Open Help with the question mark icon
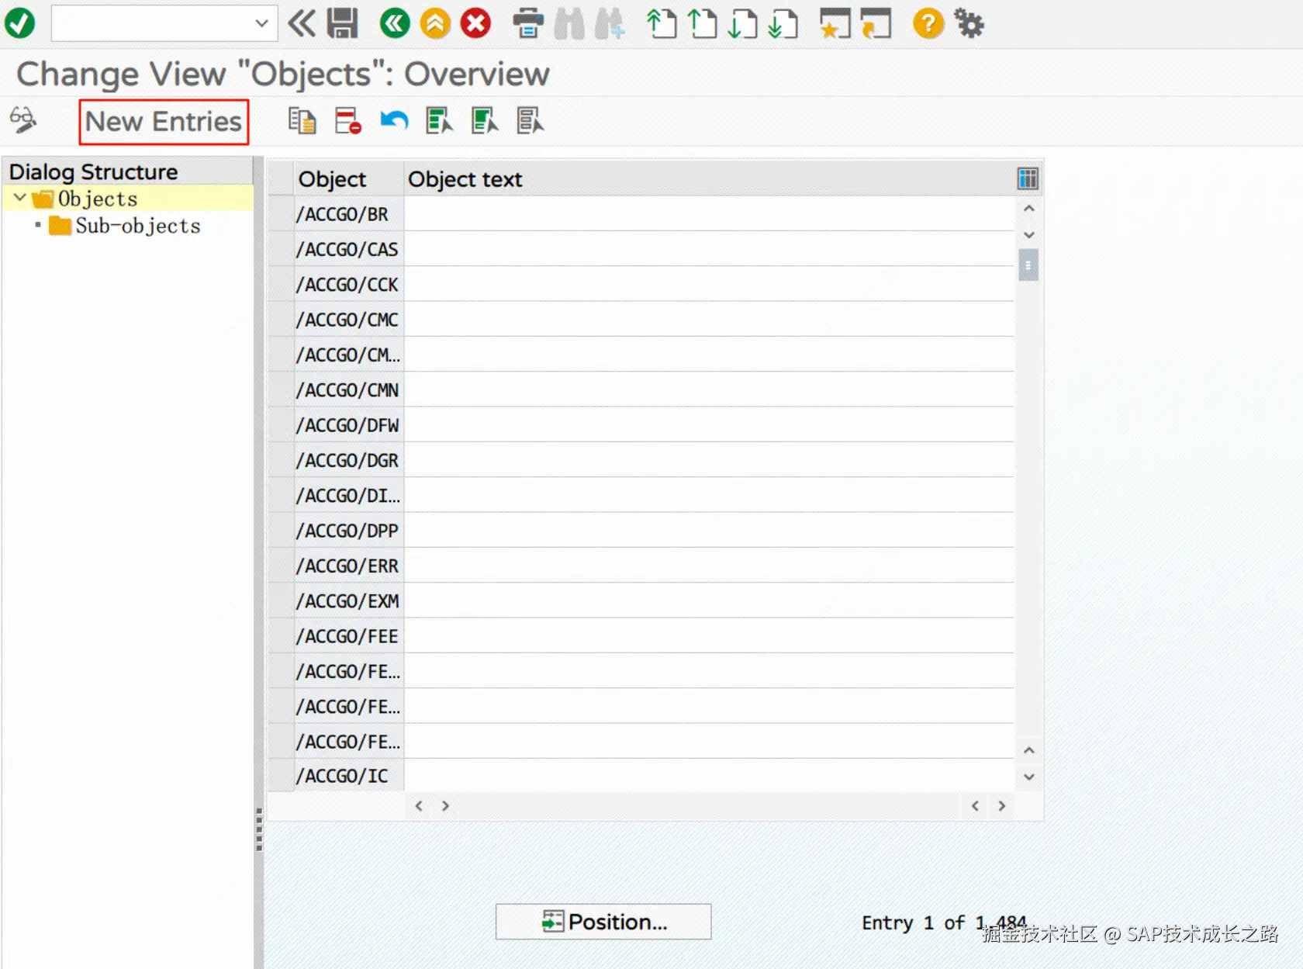The height and width of the screenshot is (969, 1303). (928, 23)
